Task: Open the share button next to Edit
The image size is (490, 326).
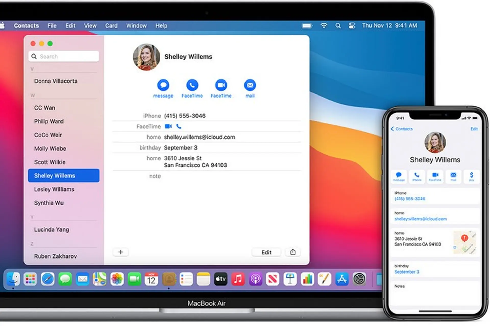Action: click(293, 252)
